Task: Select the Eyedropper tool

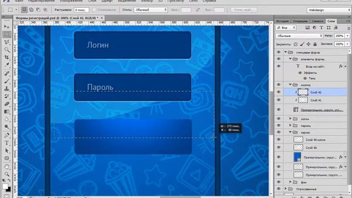Action: coord(7,65)
